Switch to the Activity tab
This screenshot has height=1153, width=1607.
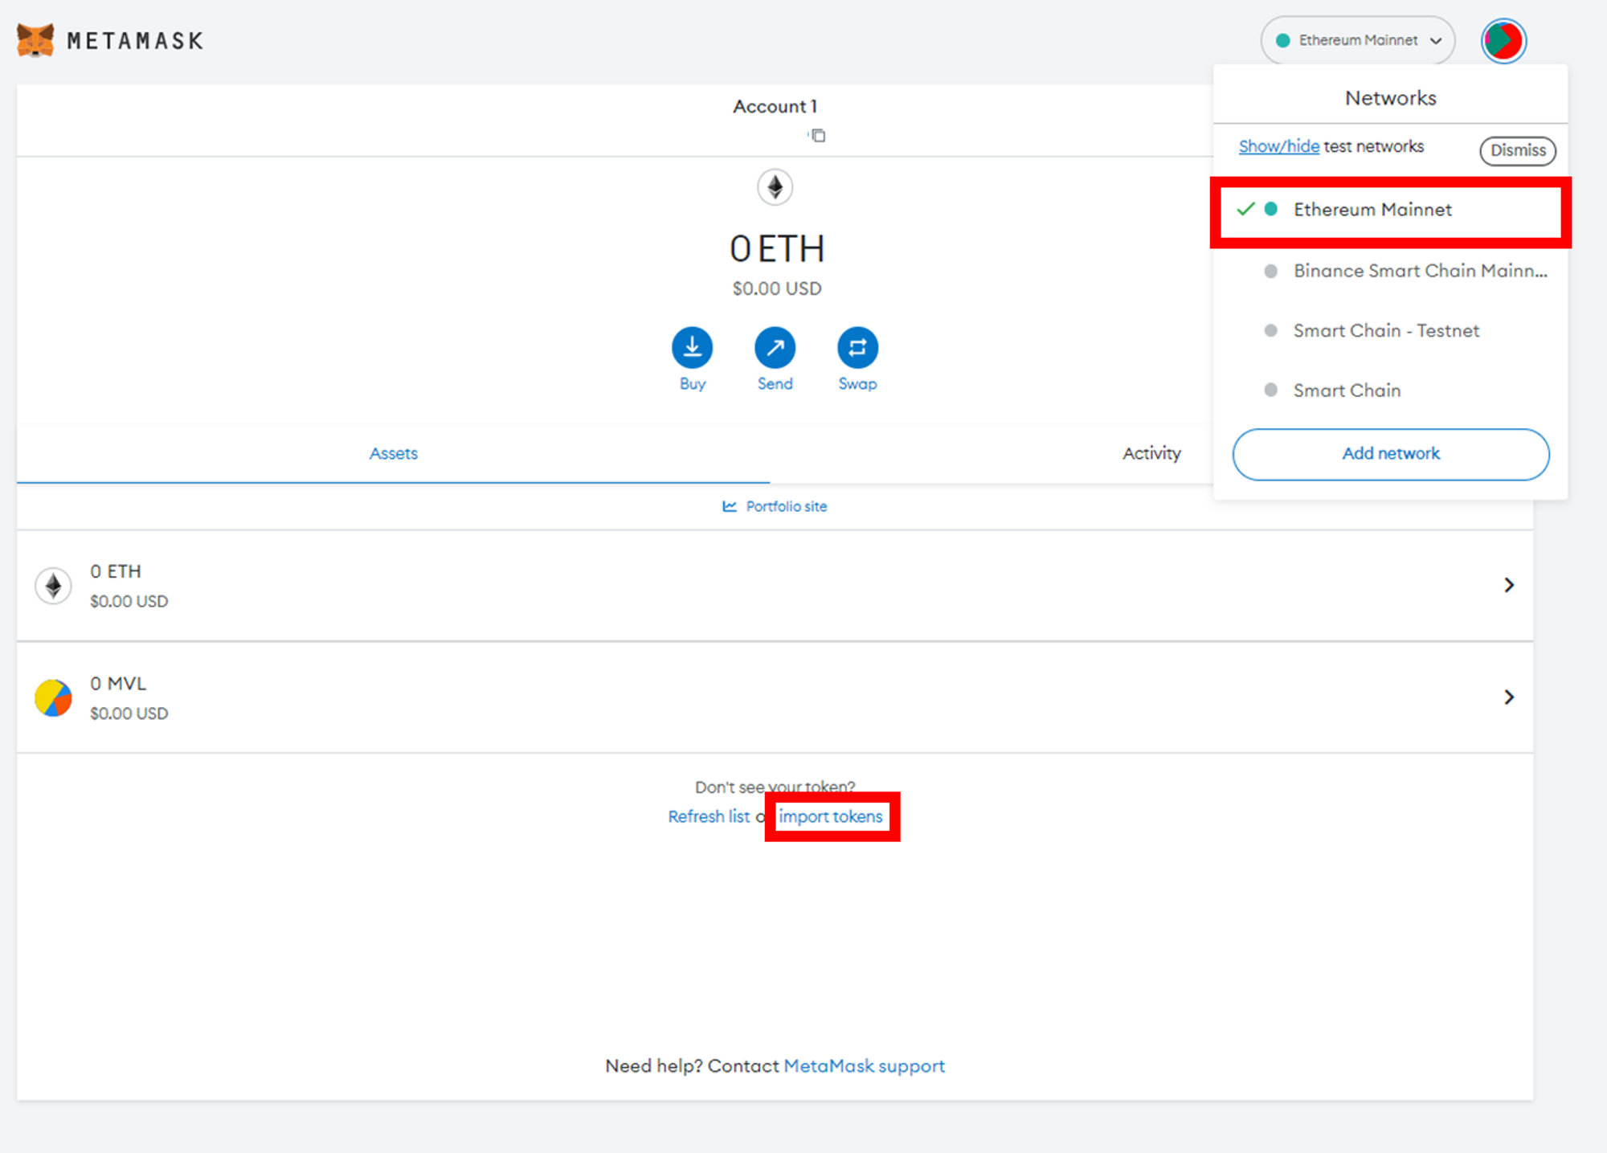pos(1151,453)
